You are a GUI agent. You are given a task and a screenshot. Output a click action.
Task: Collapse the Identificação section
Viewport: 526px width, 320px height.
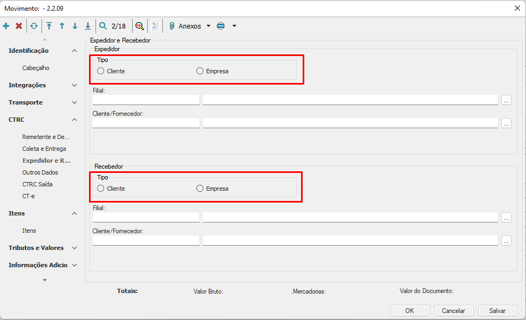pyautogui.click(x=74, y=51)
